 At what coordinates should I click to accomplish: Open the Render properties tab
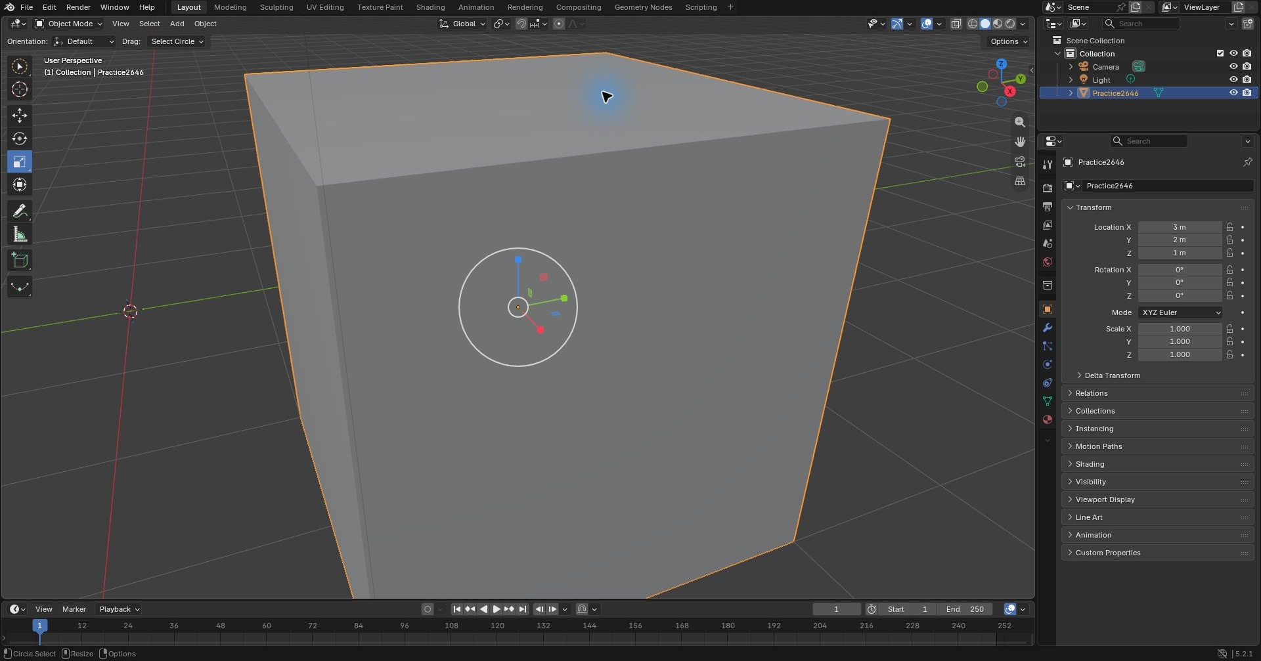coord(1048,188)
